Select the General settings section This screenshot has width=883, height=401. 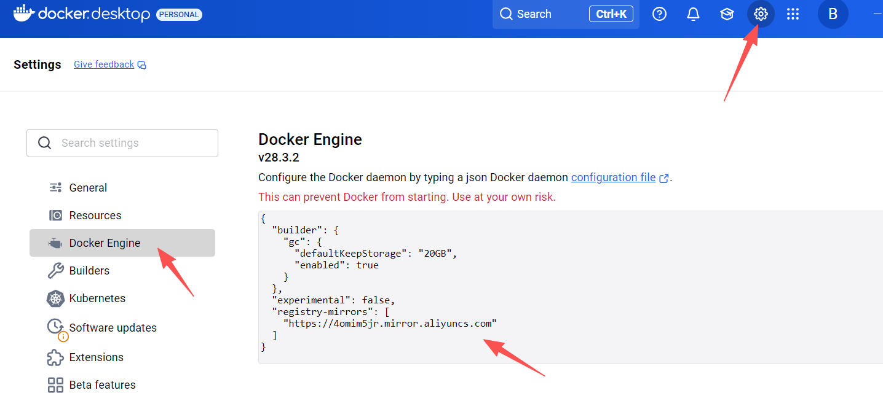click(x=122, y=188)
